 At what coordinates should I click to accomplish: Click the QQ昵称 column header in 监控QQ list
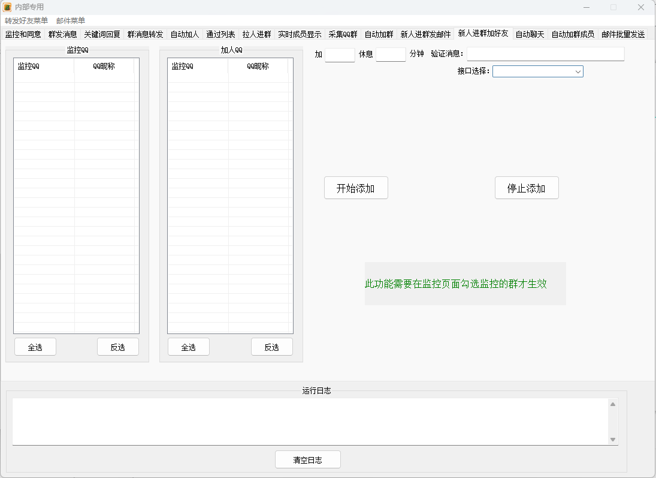(104, 66)
